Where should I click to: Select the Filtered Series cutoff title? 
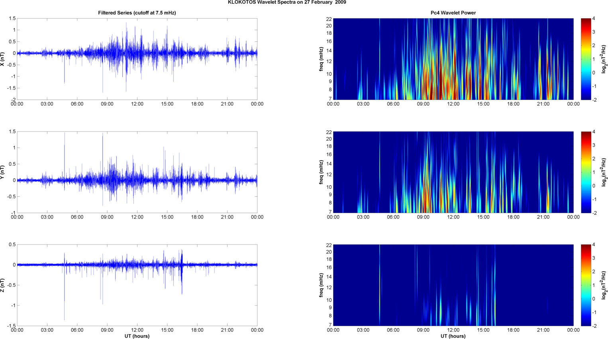(x=137, y=13)
